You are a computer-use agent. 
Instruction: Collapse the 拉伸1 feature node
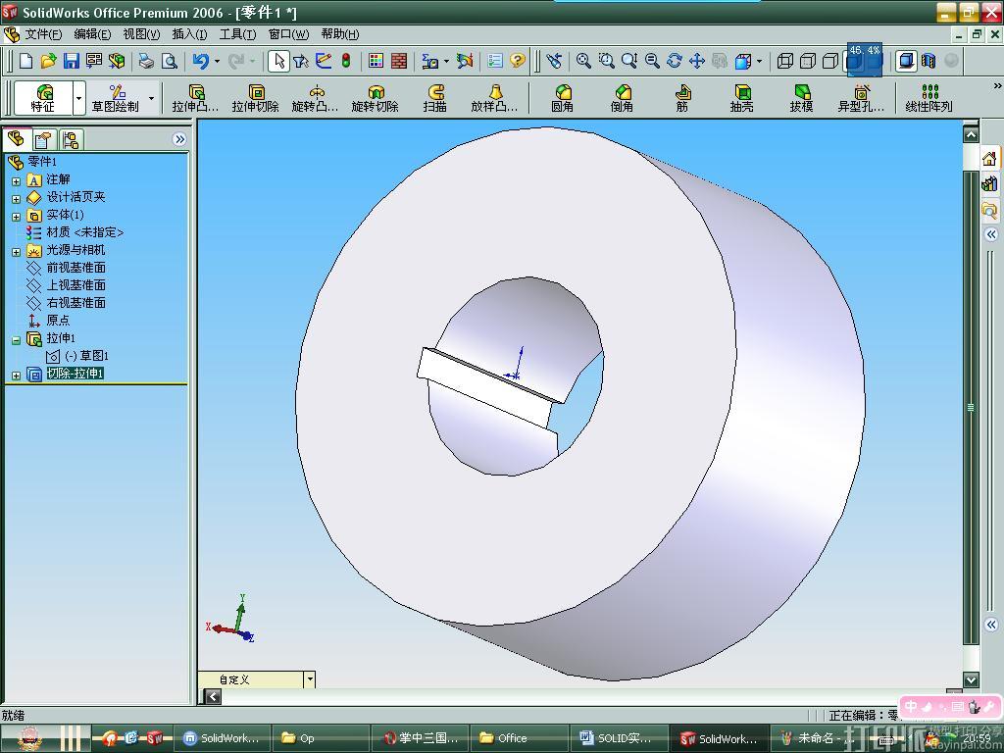(16, 339)
